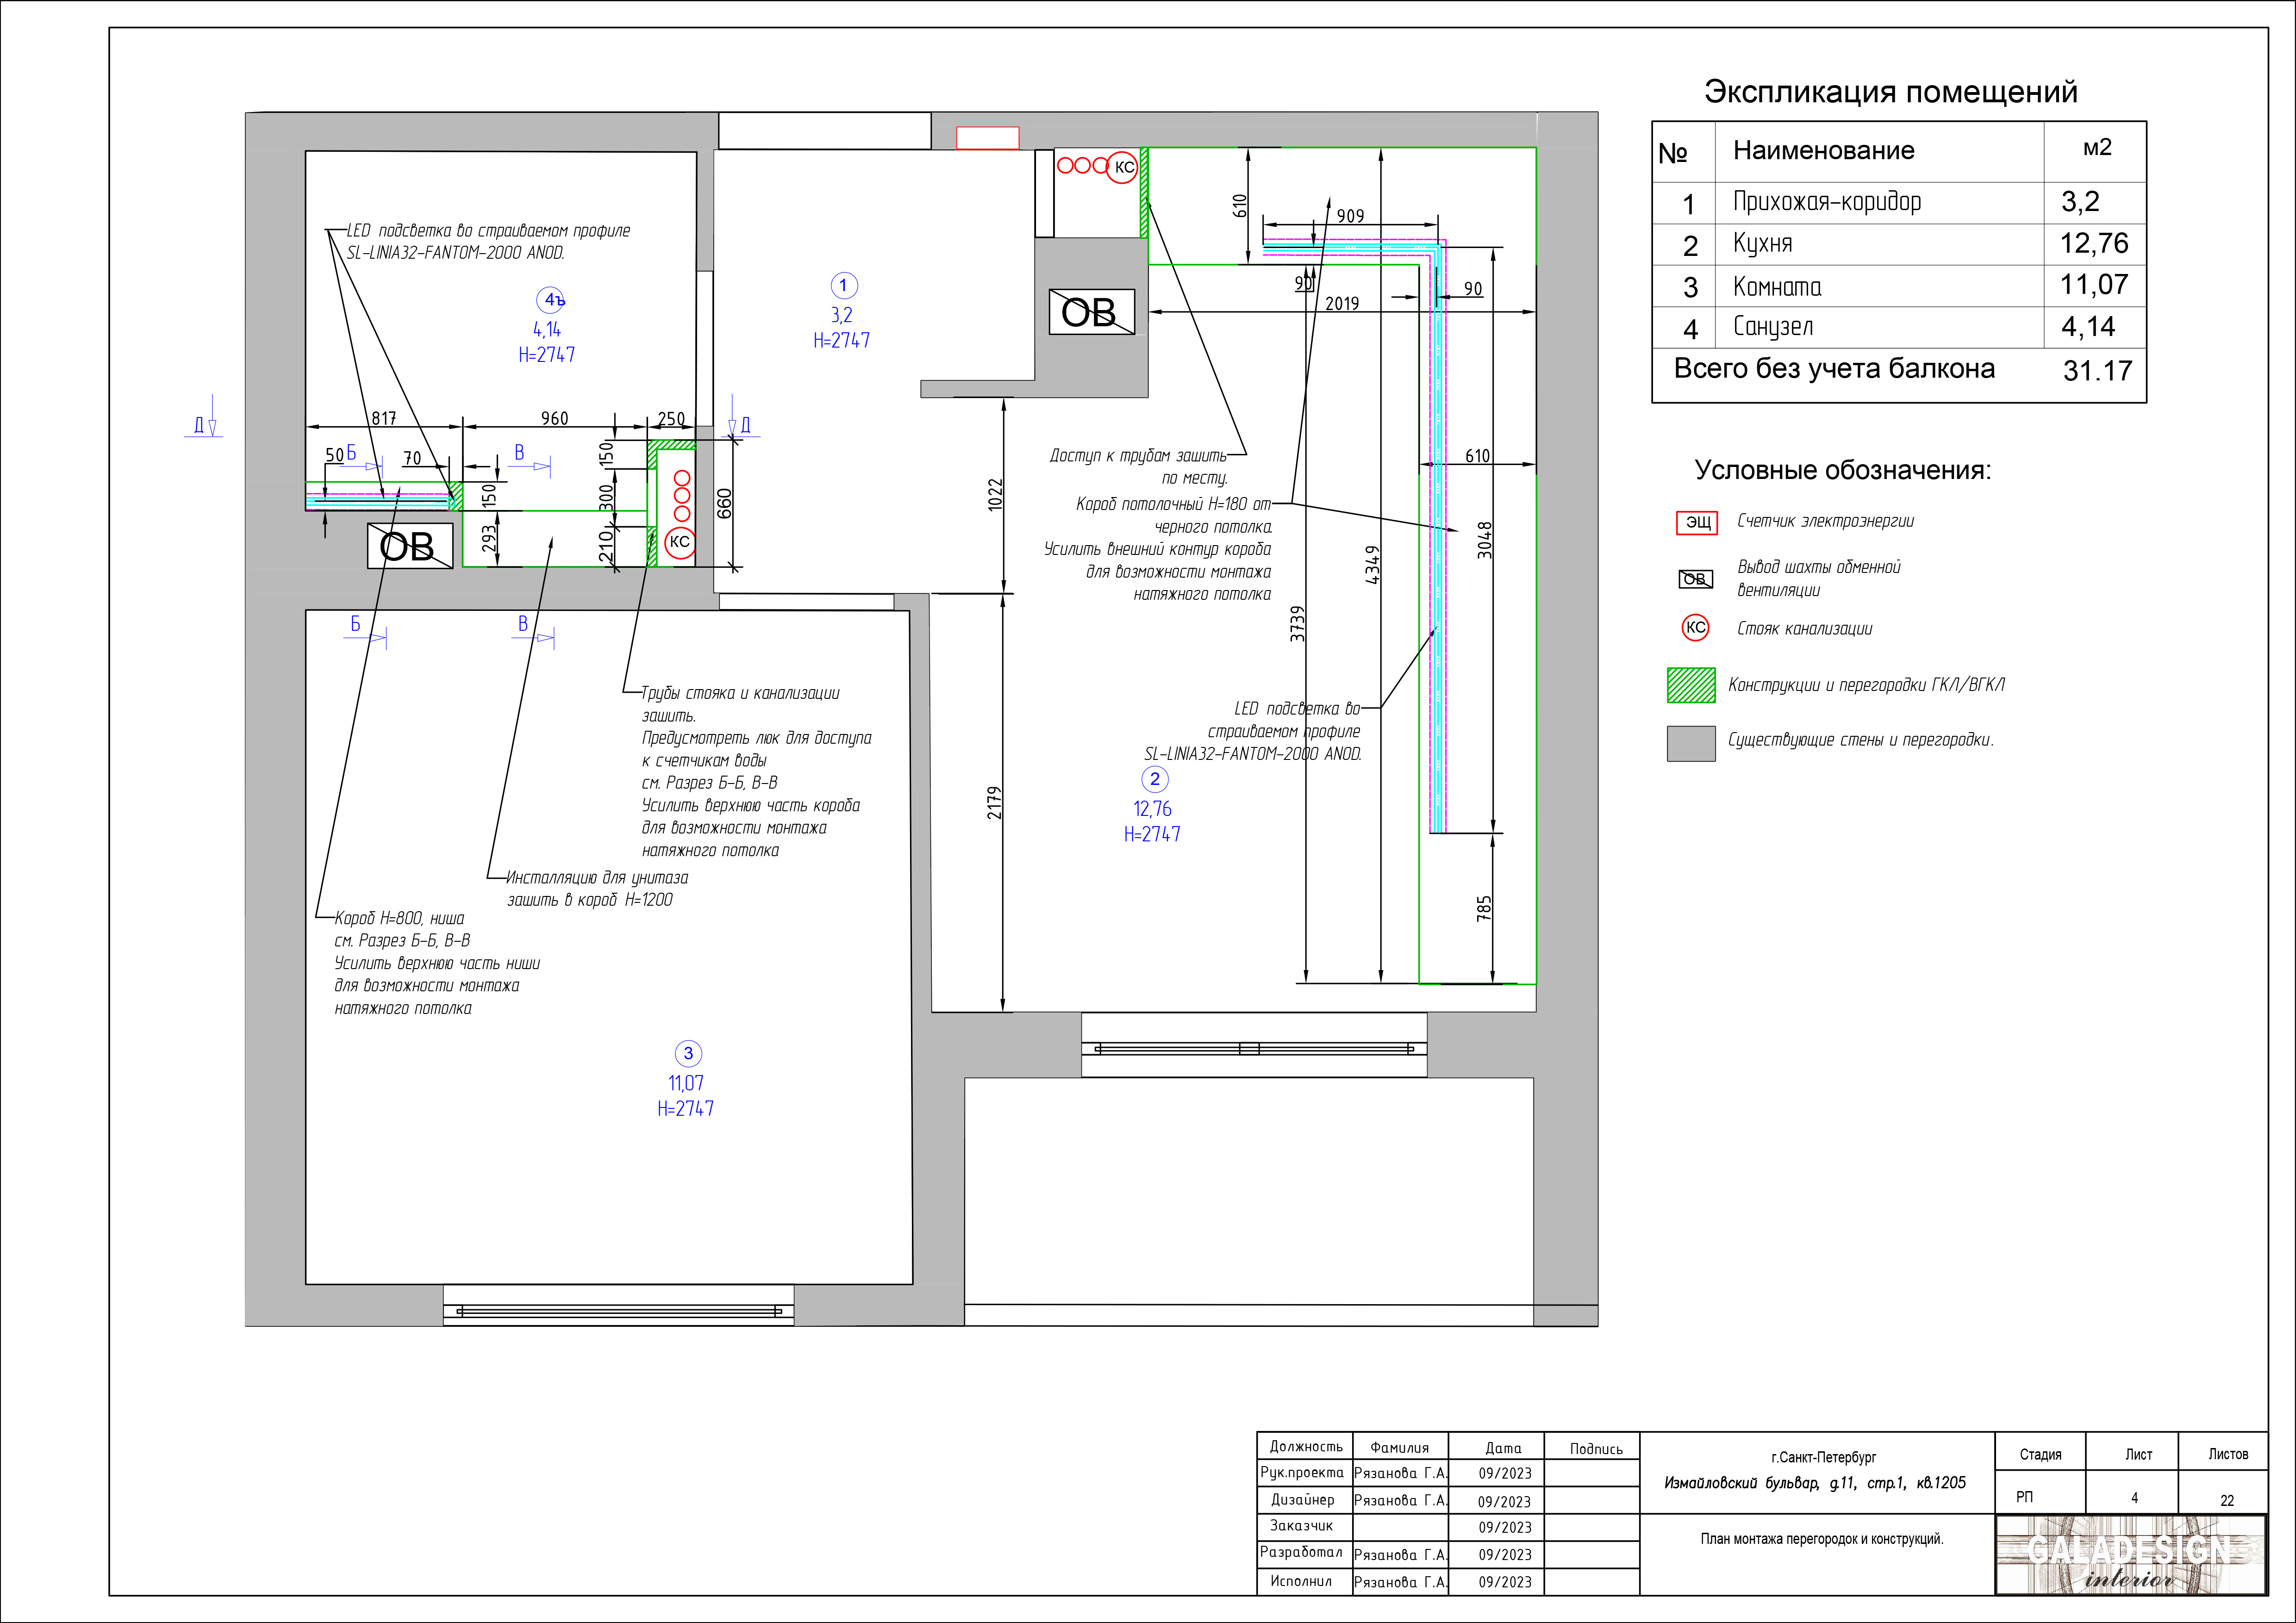Click the Прихожая-коридор table row

(x=1899, y=203)
